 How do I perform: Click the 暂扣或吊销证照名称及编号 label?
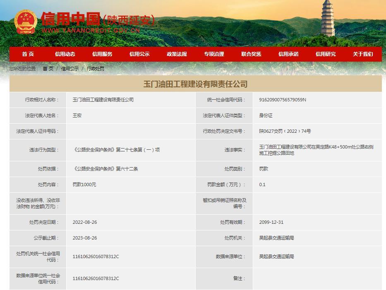[x=225, y=204]
